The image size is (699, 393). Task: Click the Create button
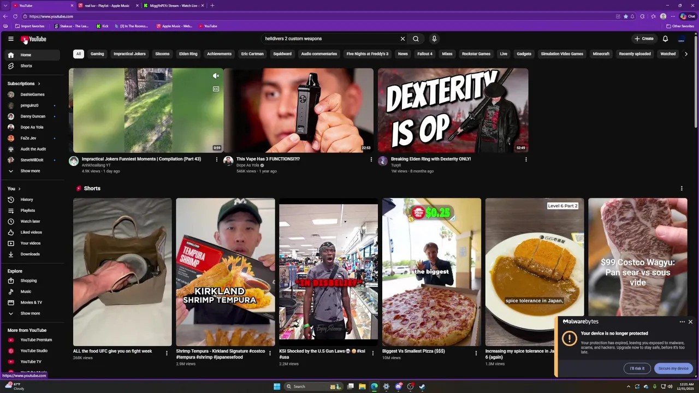(644, 39)
